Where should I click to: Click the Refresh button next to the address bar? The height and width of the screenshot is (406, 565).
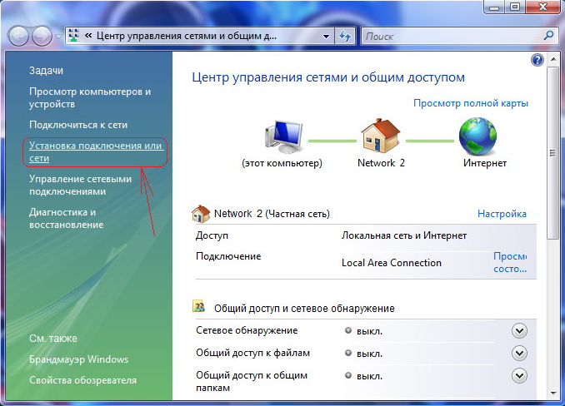pyautogui.click(x=345, y=37)
